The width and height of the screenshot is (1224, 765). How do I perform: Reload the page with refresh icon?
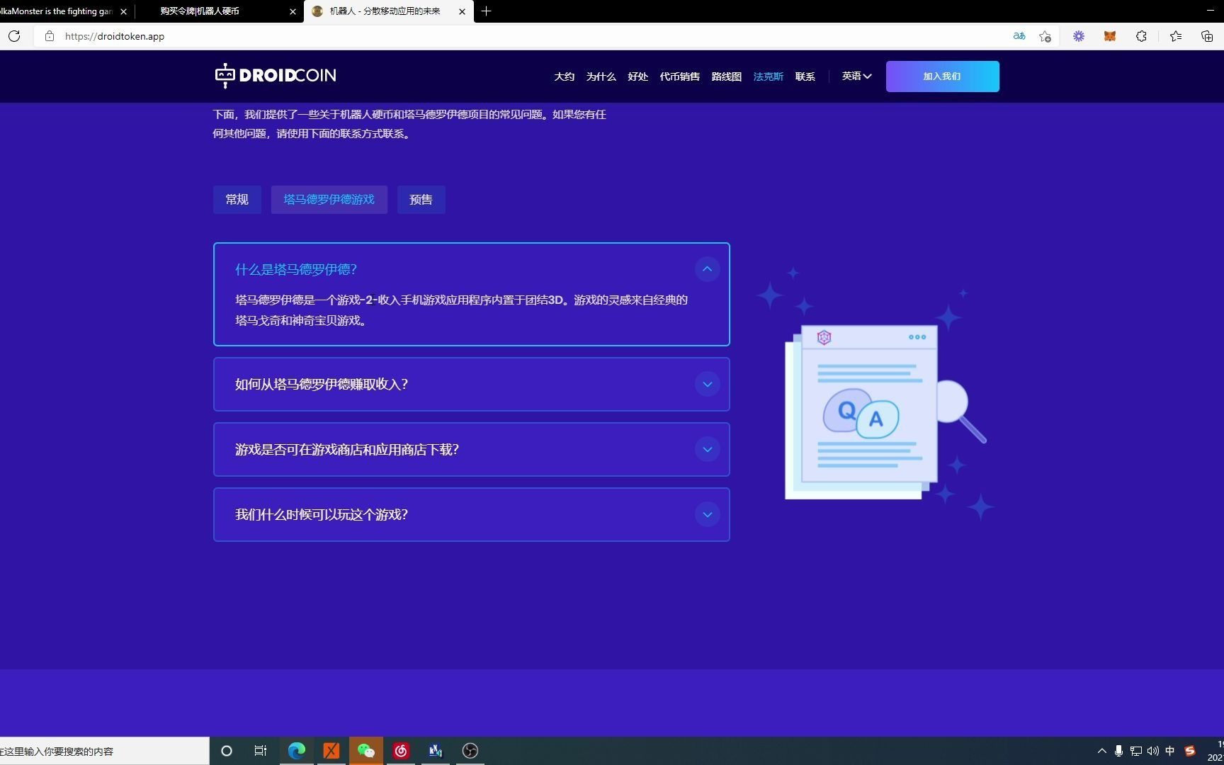click(14, 36)
